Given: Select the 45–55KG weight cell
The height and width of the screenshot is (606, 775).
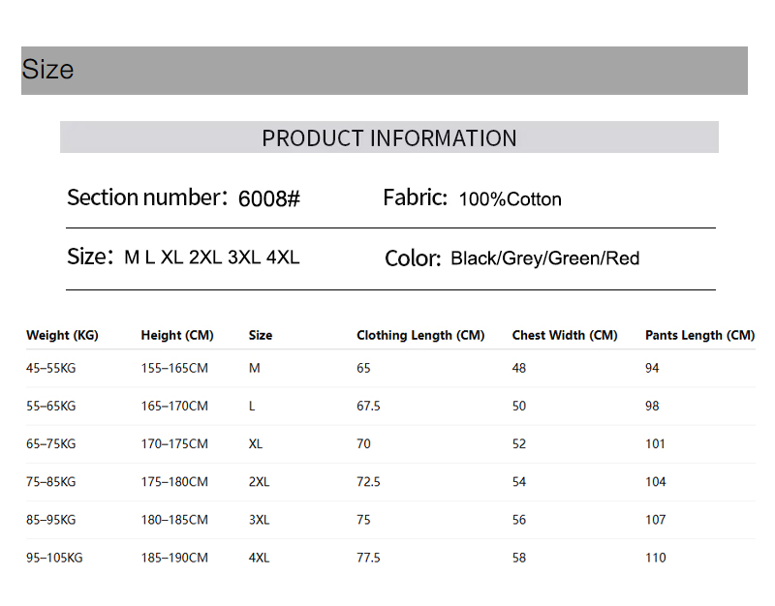Looking at the screenshot, I should pos(50,368).
